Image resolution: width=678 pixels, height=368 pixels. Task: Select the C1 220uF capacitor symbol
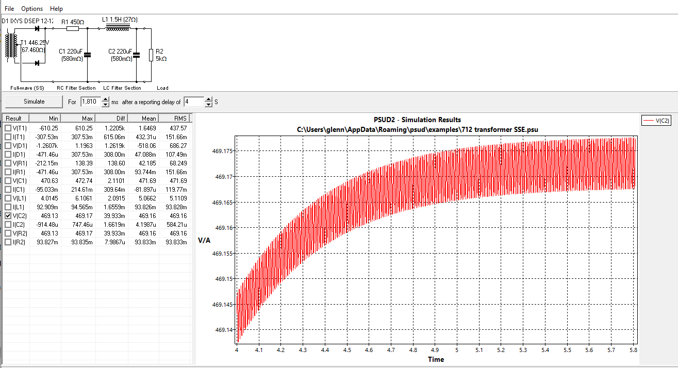pos(87,55)
